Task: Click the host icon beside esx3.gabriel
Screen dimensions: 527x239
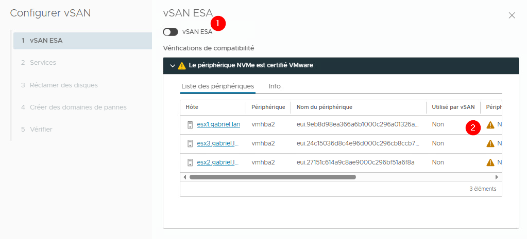Action: (x=190, y=143)
